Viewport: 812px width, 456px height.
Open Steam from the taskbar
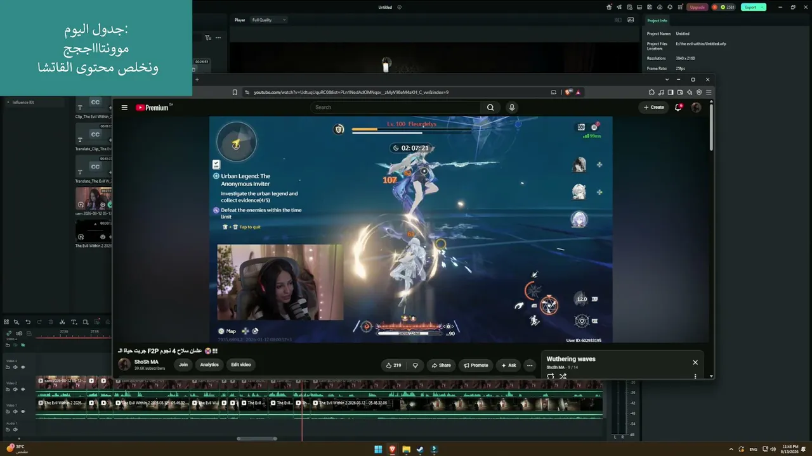[x=420, y=450]
